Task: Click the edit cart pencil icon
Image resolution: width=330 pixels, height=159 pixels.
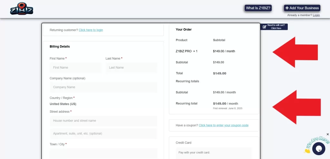Action: (x=264, y=27)
